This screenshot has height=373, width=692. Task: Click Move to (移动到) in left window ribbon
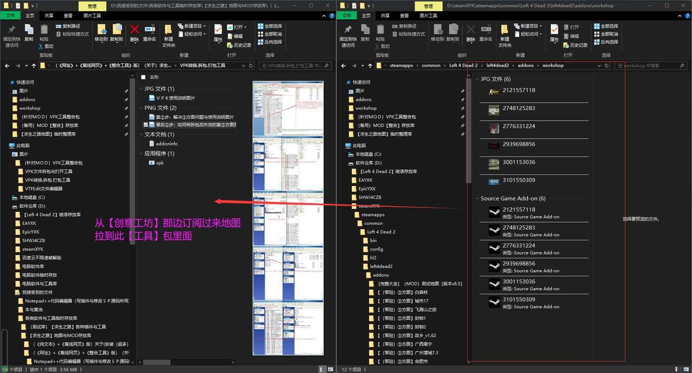(x=102, y=33)
